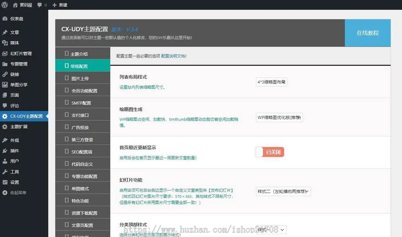Click the gear icon beside 主题扩展
Image resolution: width=402 pixels, height=237 pixels.
click(5, 127)
